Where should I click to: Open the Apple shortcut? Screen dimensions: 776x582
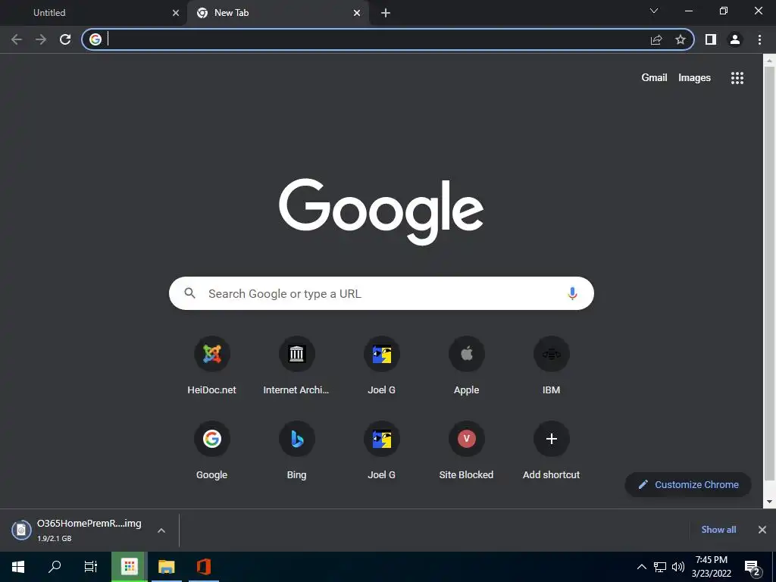pyautogui.click(x=466, y=365)
